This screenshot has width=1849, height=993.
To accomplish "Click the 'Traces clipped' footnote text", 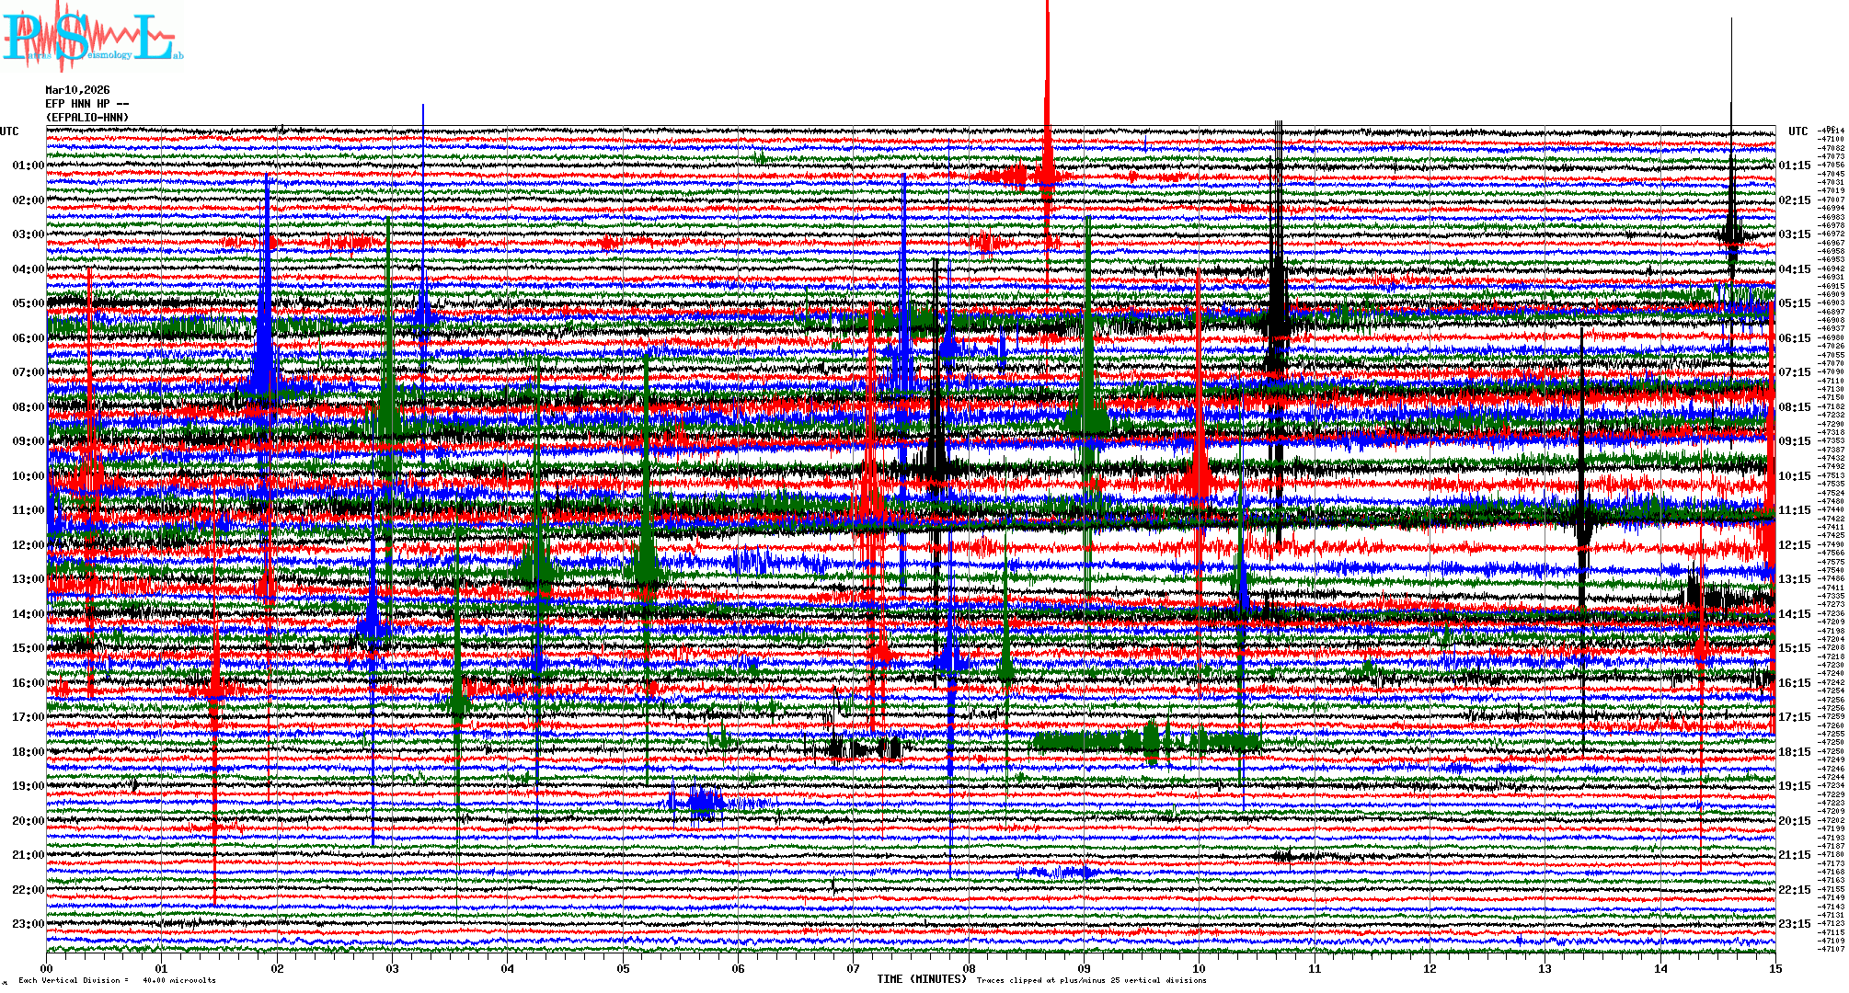I will point(1091,980).
